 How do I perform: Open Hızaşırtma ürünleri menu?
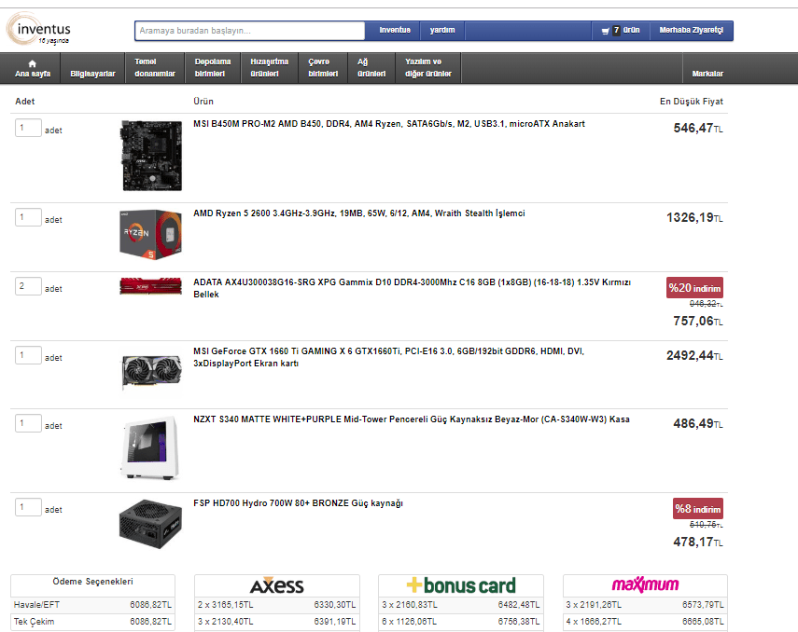click(x=269, y=68)
